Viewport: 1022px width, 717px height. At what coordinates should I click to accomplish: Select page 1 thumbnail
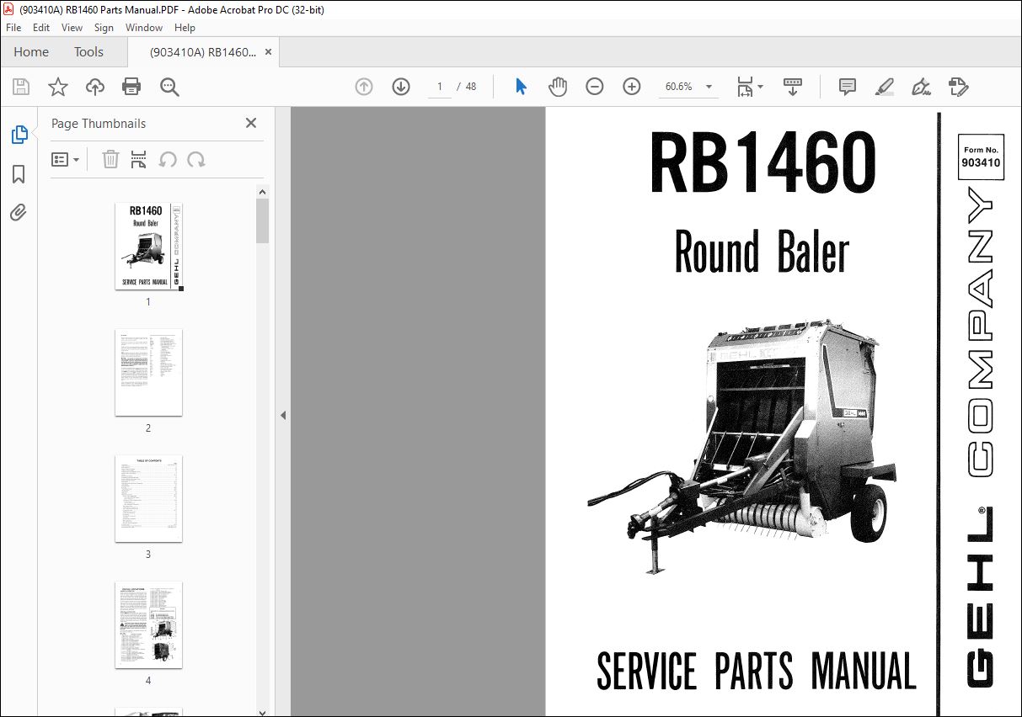(x=148, y=247)
